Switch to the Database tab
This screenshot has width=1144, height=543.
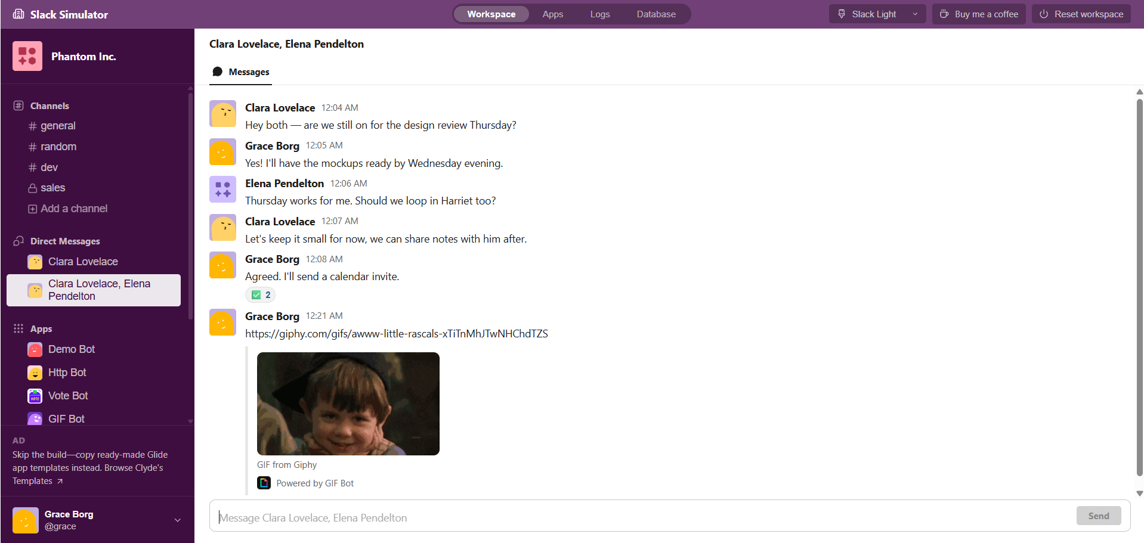pos(656,14)
